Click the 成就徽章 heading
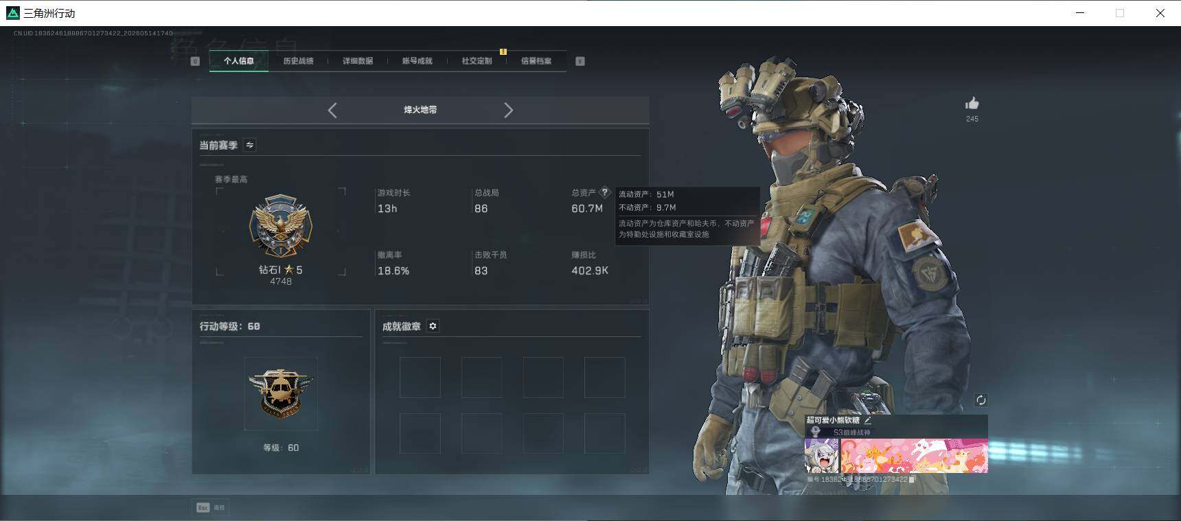The width and height of the screenshot is (1181, 521). click(x=402, y=326)
